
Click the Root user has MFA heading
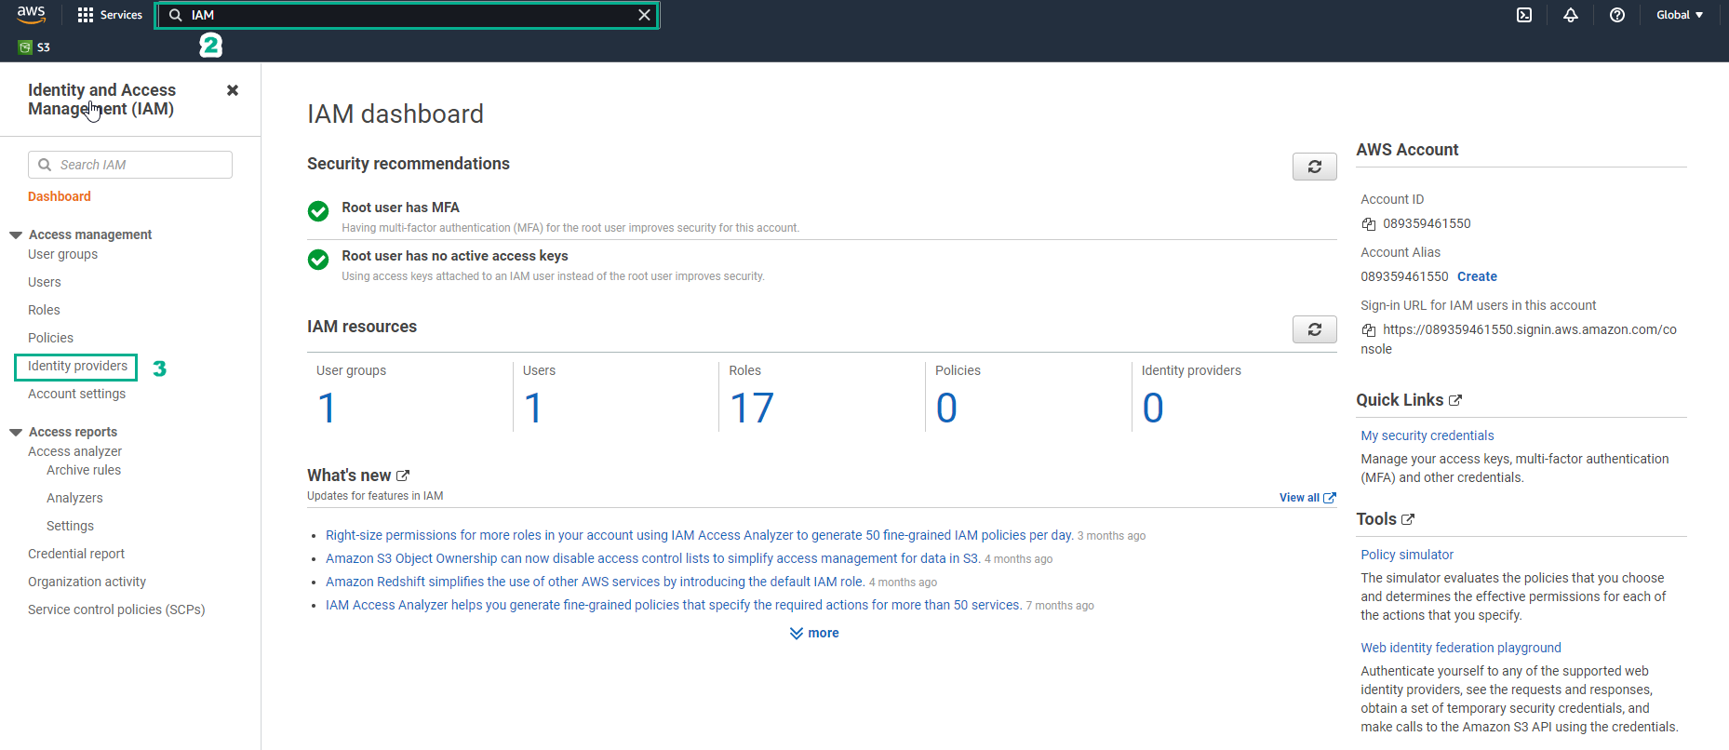click(x=400, y=208)
